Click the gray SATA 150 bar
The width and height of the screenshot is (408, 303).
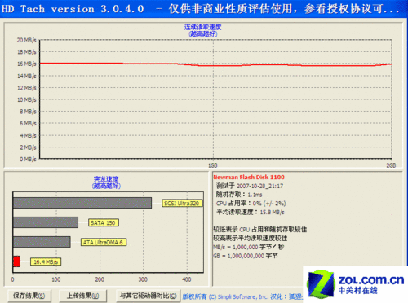pyautogui.click(x=46, y=222)
